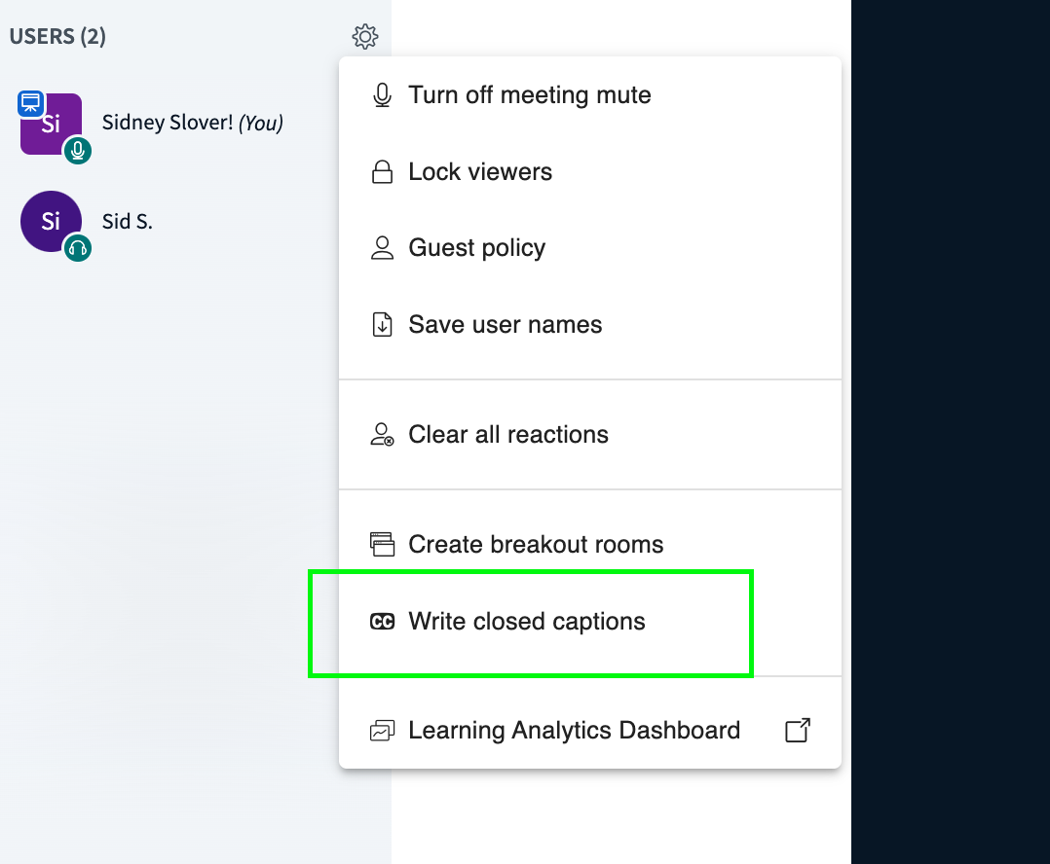Click the lock icon beside Lock viewers
1050x864 pixels.
click(382, 171)
